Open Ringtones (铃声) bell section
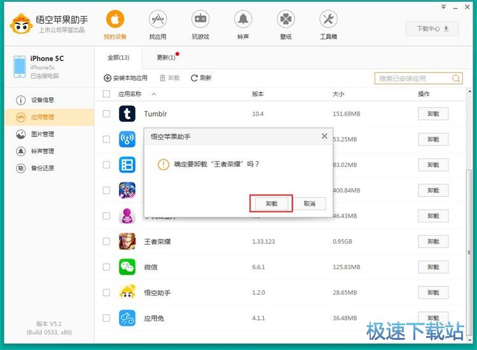The image size is (477, 350). point(243,25)
